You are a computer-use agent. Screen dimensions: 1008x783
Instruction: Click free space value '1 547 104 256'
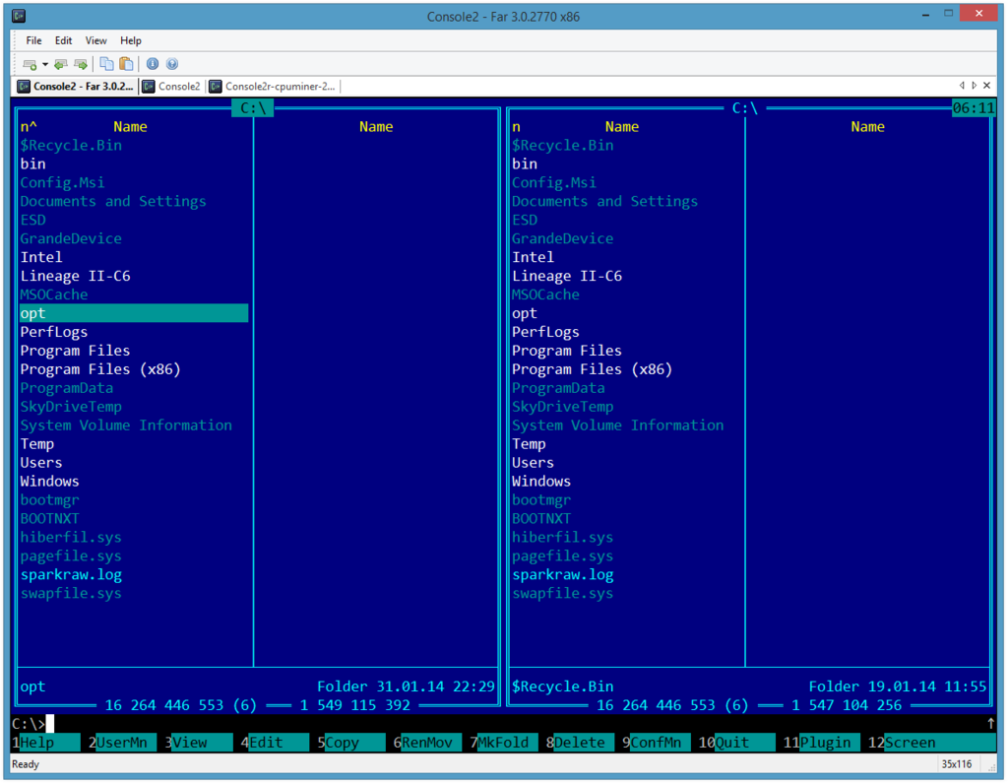click(847, 705)
